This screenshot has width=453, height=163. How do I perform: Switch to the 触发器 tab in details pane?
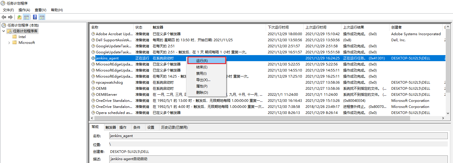click(110, 127)
